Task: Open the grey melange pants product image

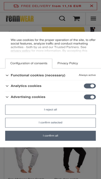Action: [x=27, y=160]
